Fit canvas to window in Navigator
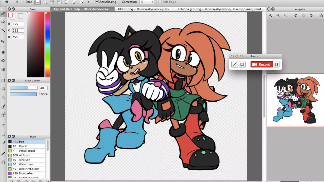The image size is (324, 182). (x=286, y=16)
